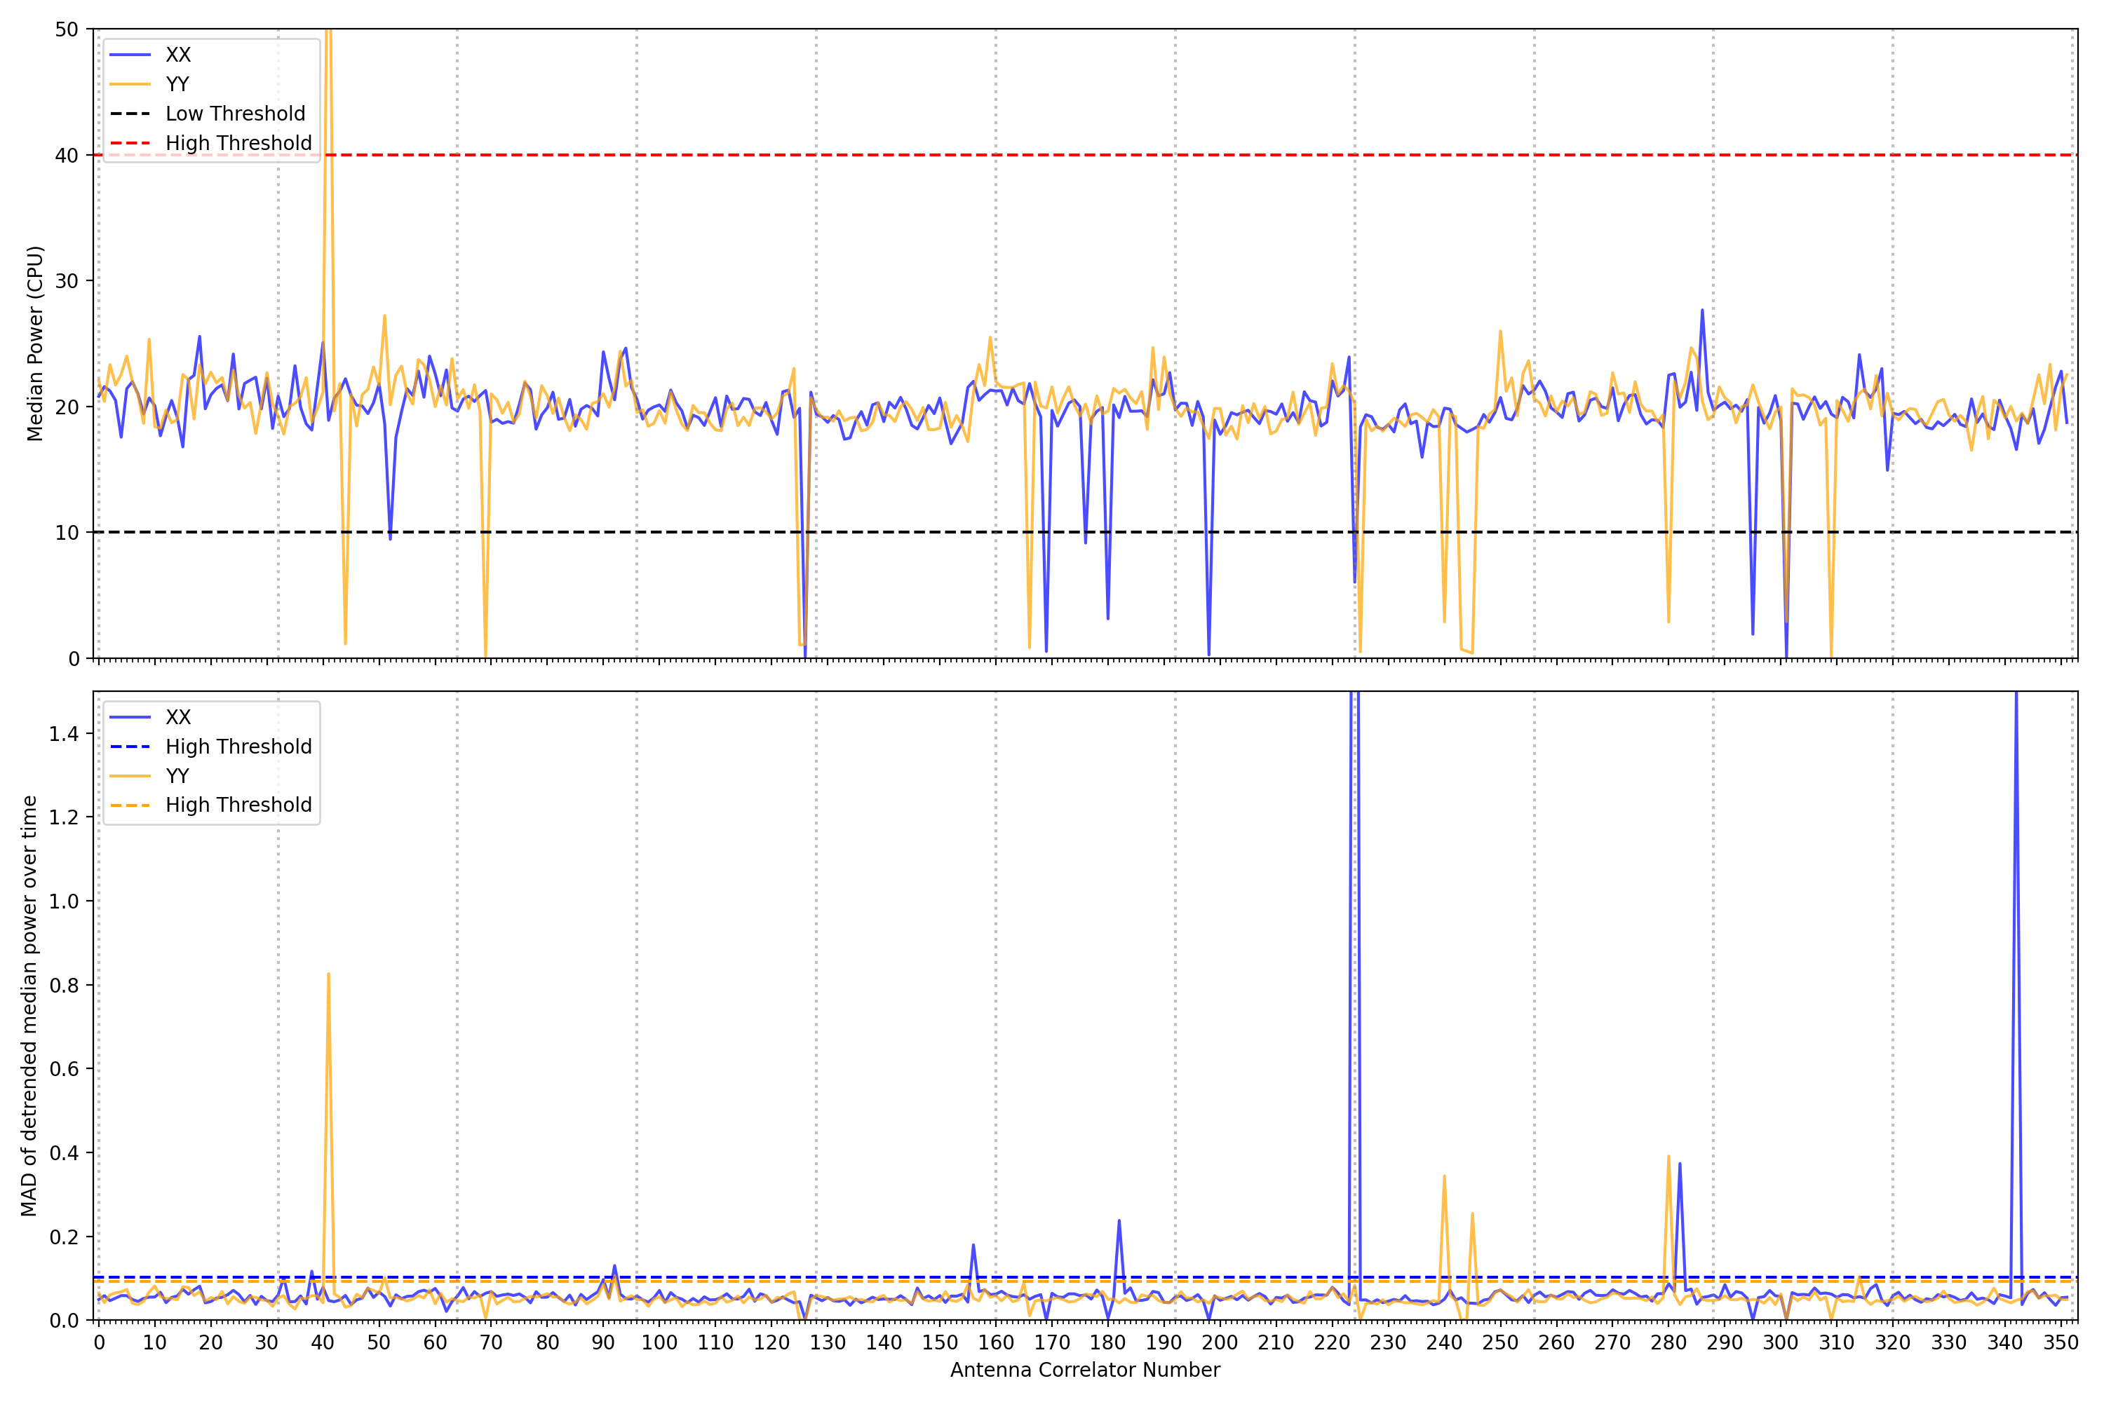Viewport: 2104px width, 1402px height.
Task: Click y-axis tick label 0.6 in bottom plot
Action: 64,1070
